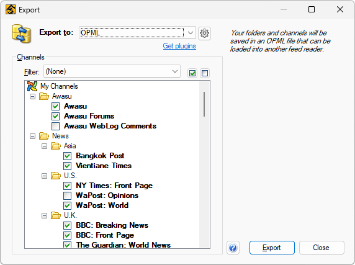355x265 pixels.
Task: Open help with the question mark icon
Action: click(233, 248)
